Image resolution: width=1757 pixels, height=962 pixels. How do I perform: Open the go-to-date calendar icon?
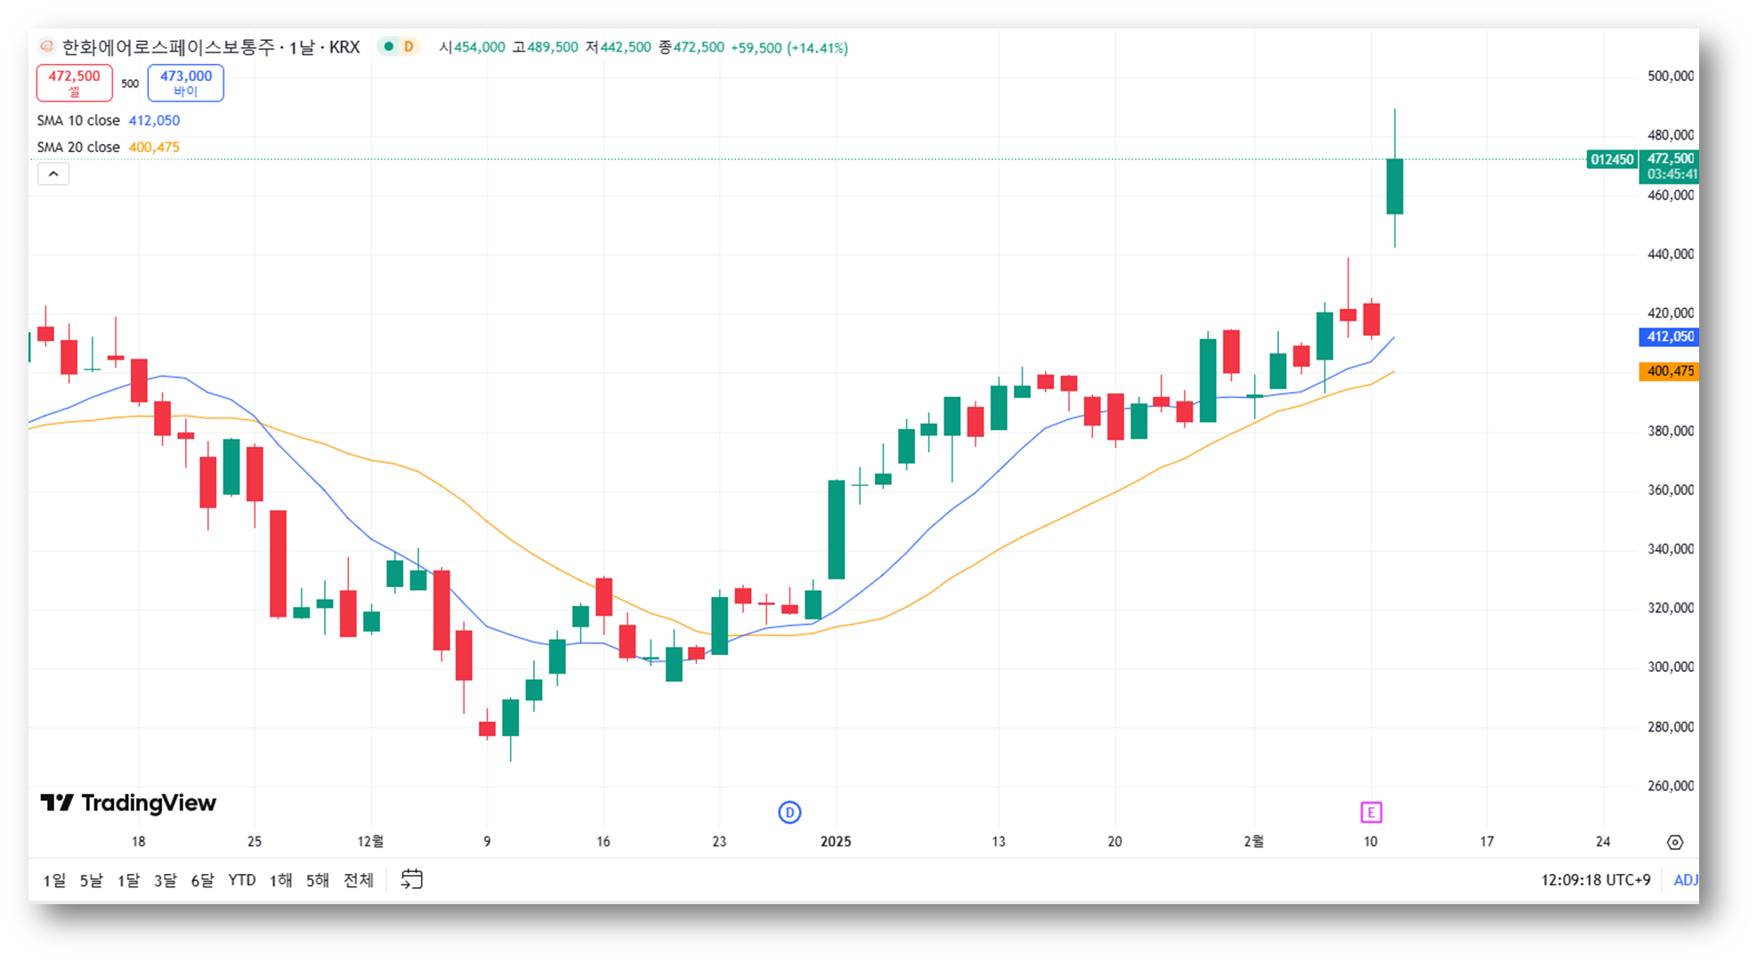(411, 879)
